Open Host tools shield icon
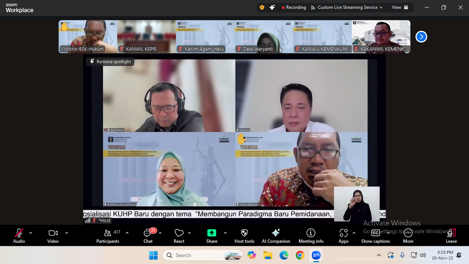 244,233
